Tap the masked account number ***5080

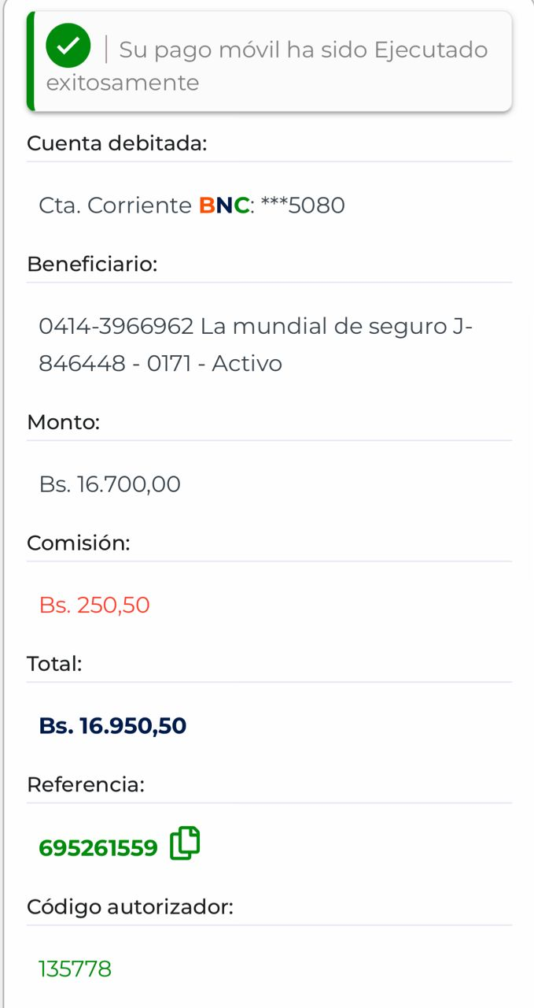[x=303, y=206]
